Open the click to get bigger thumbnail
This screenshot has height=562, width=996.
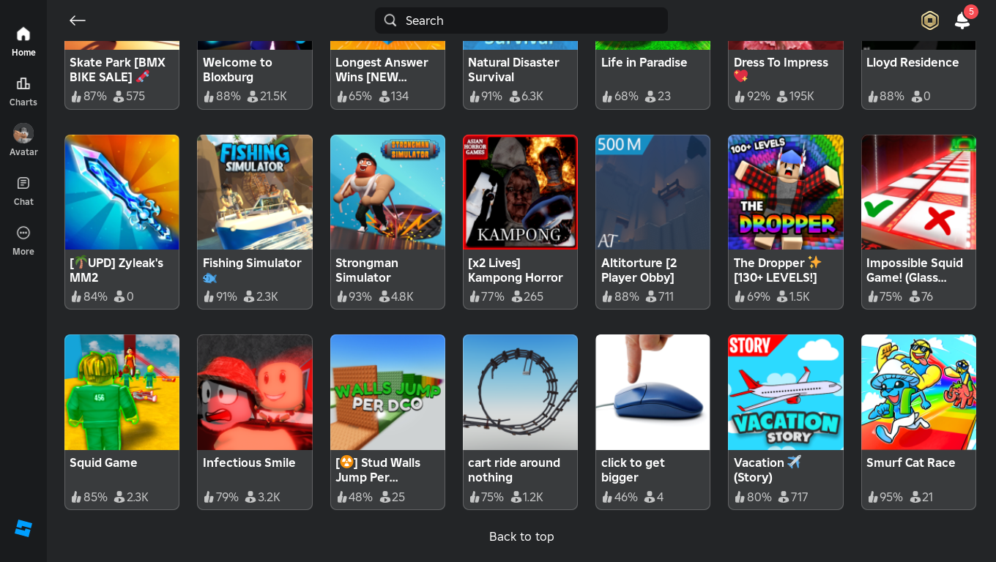click(x=653, y=392)
